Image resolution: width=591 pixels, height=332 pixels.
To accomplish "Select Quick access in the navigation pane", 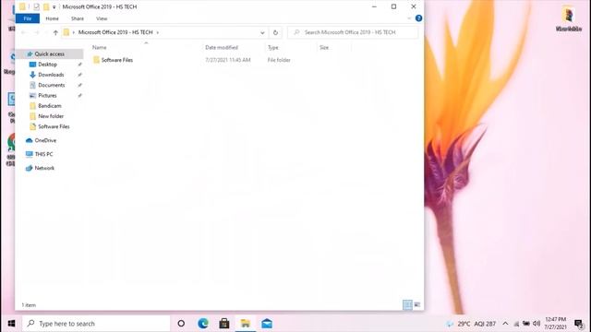I will [49, 54].
